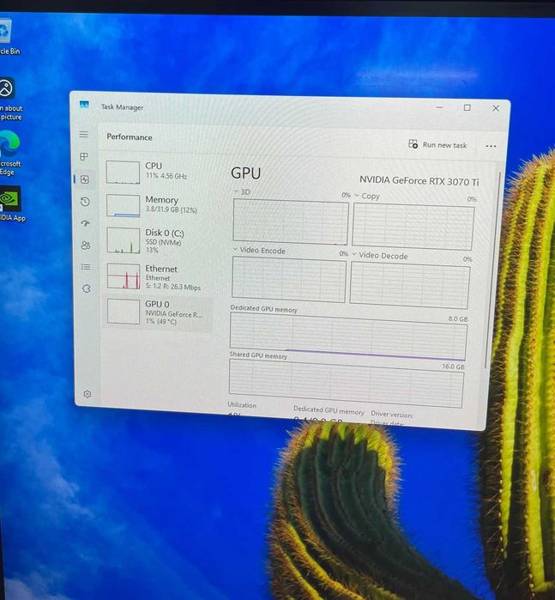
Task: Click the Shared GPU memory graph
Action: click(347, 384)
